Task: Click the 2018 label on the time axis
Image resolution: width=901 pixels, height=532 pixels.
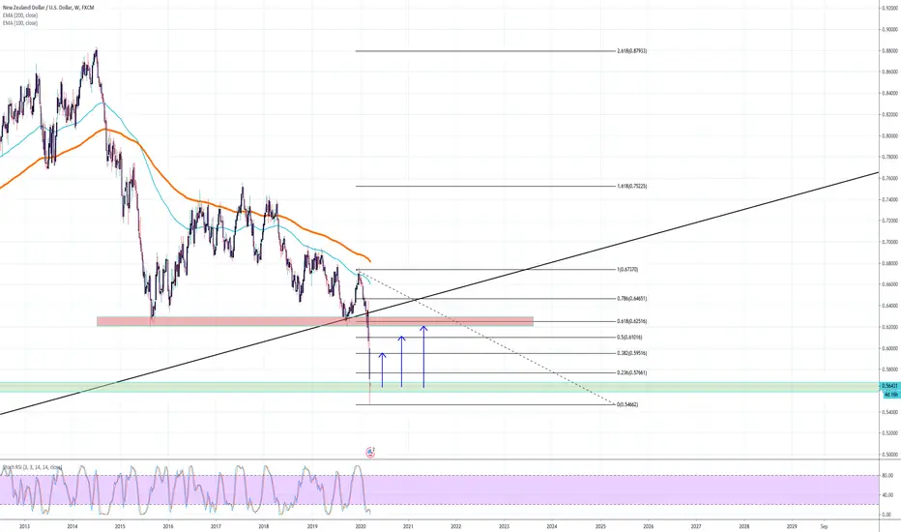Action: point(264,526)
